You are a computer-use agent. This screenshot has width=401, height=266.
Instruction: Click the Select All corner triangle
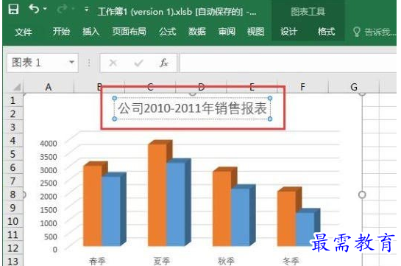tap(16, 87)
